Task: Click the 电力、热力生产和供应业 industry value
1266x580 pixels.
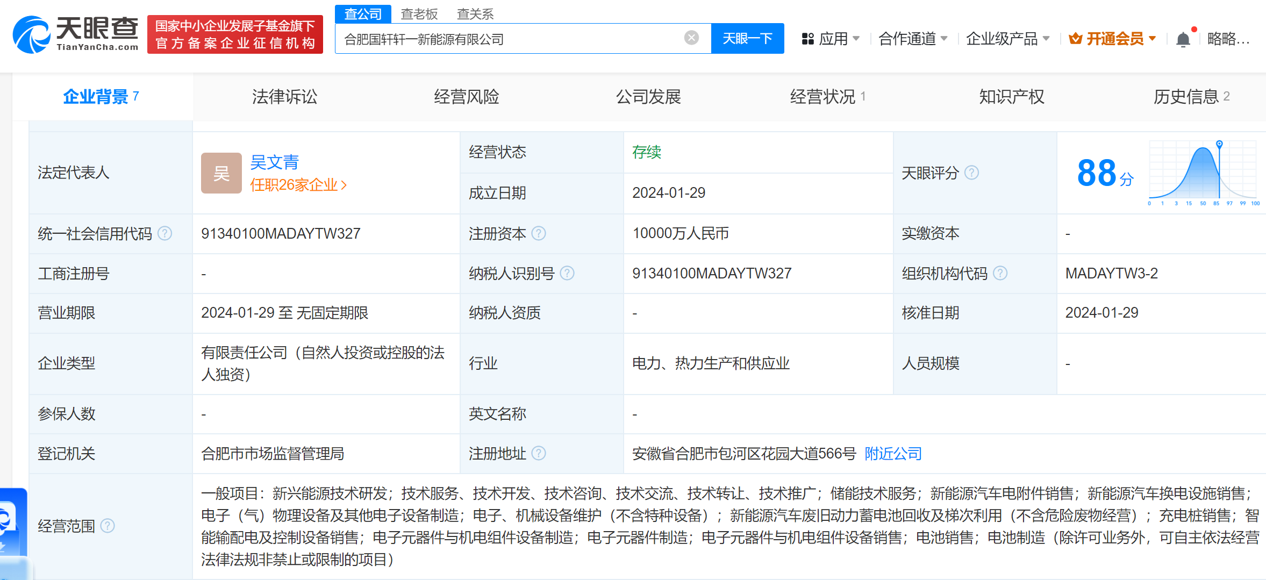Action: pyautogui.click(x=711, y=363)
